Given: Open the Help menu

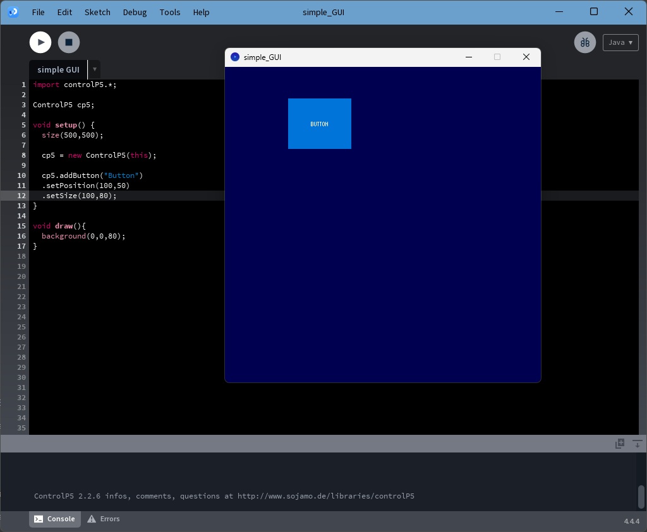Looking at the screenshot, I should point(201,13).
